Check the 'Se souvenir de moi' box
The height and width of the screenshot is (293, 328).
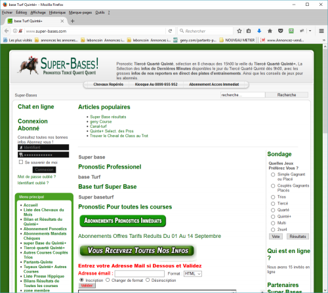click(x=21, y=162)
